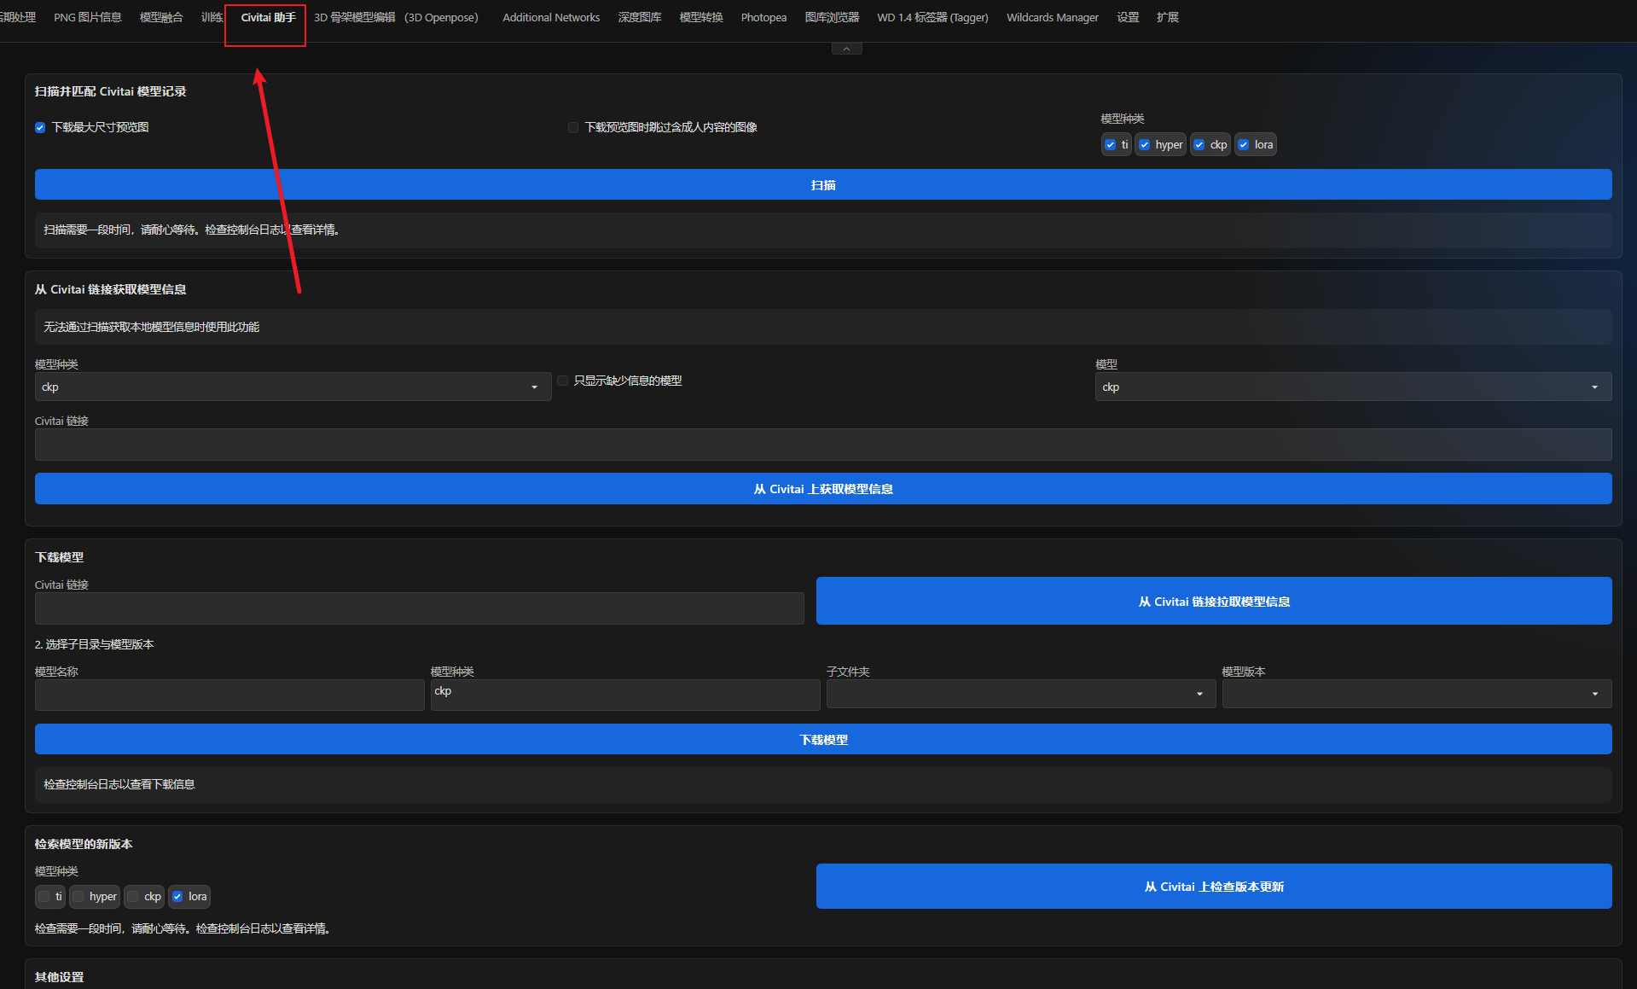
Task: Uncheck the hyper model type in scan section
Action: tap(1145, 145)
